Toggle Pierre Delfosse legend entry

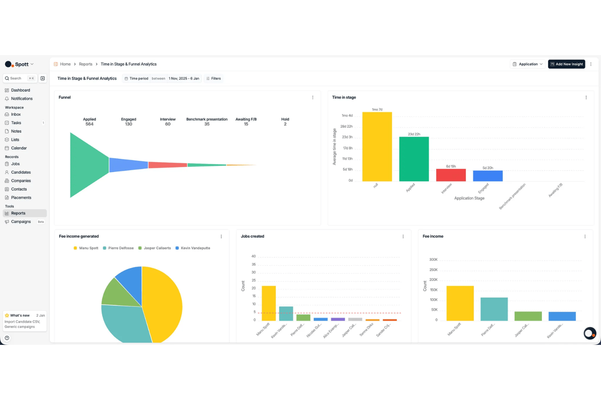(118, 248)
